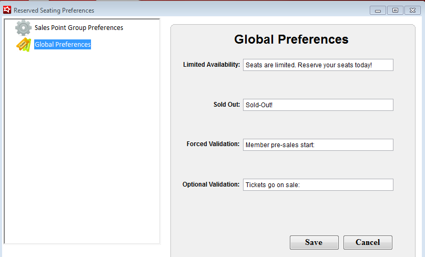This screenshot has height=257, width=425.
Task: Click the Reserved Seating Preferences title text
Action: (54, 11)
